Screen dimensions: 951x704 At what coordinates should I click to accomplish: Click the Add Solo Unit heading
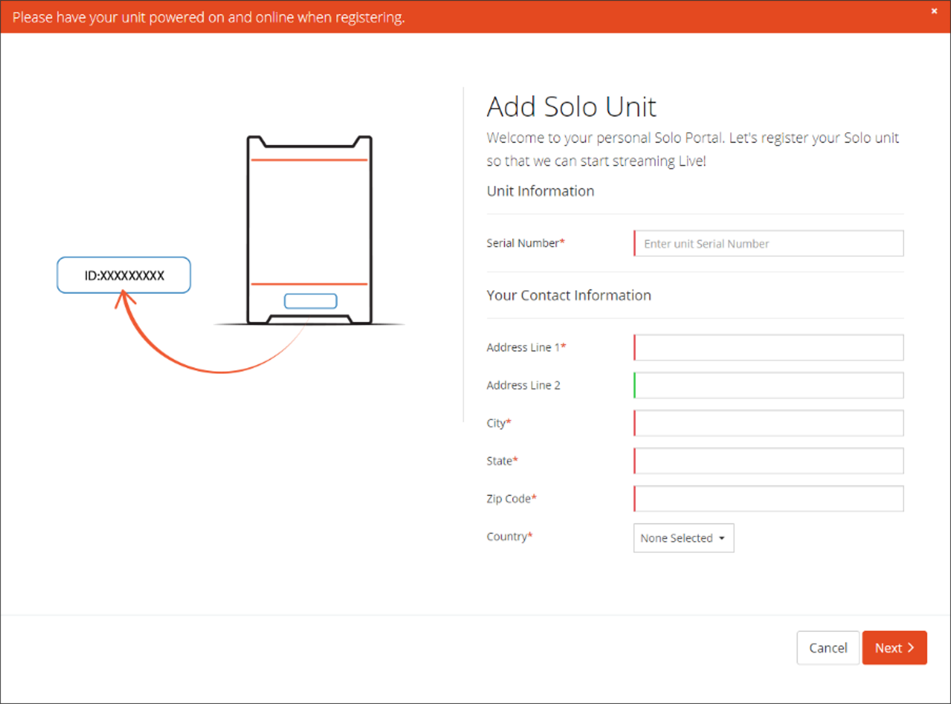click(x=571, y=107)
